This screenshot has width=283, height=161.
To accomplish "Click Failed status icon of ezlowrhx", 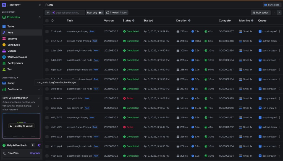I will [124, 98].
